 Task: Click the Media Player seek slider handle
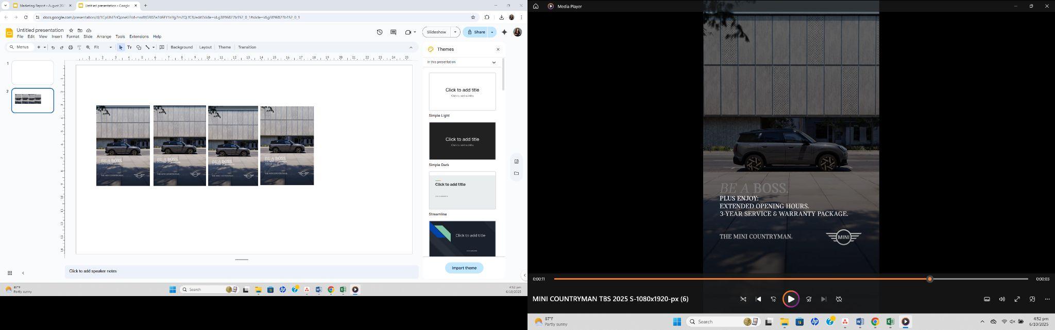click(x=930, y=279)
